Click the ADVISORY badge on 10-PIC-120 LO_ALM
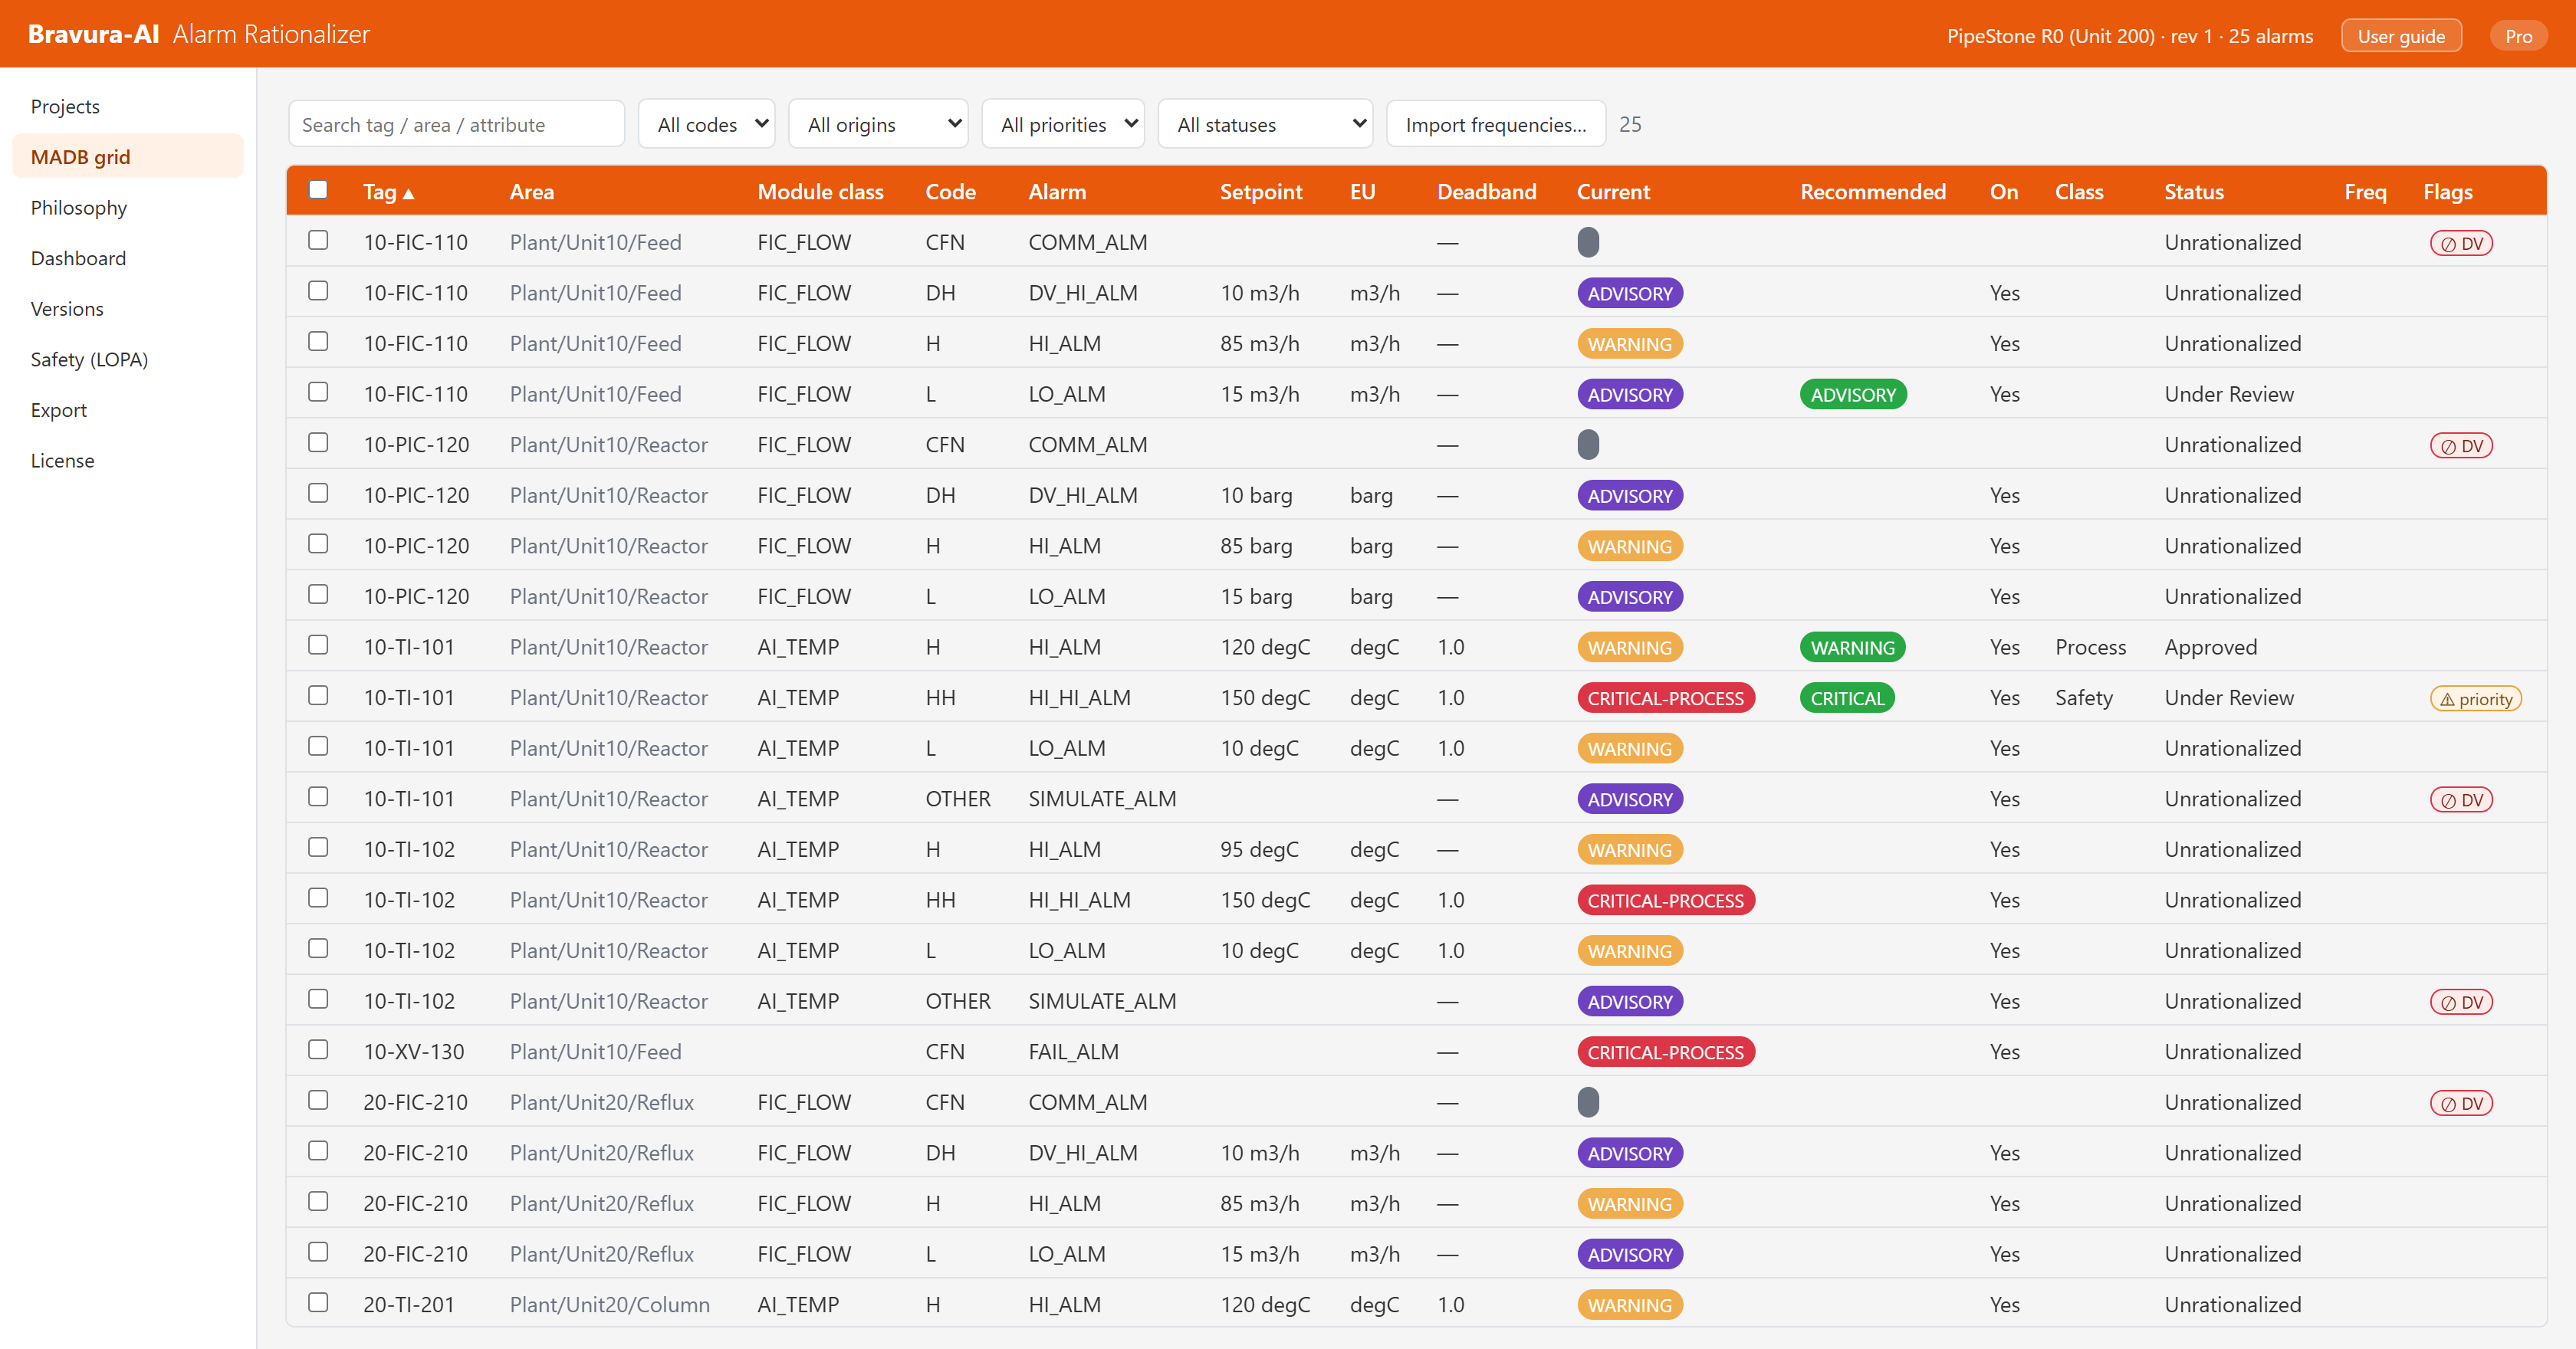The image size is (2576, 1349). point(1630,597)
